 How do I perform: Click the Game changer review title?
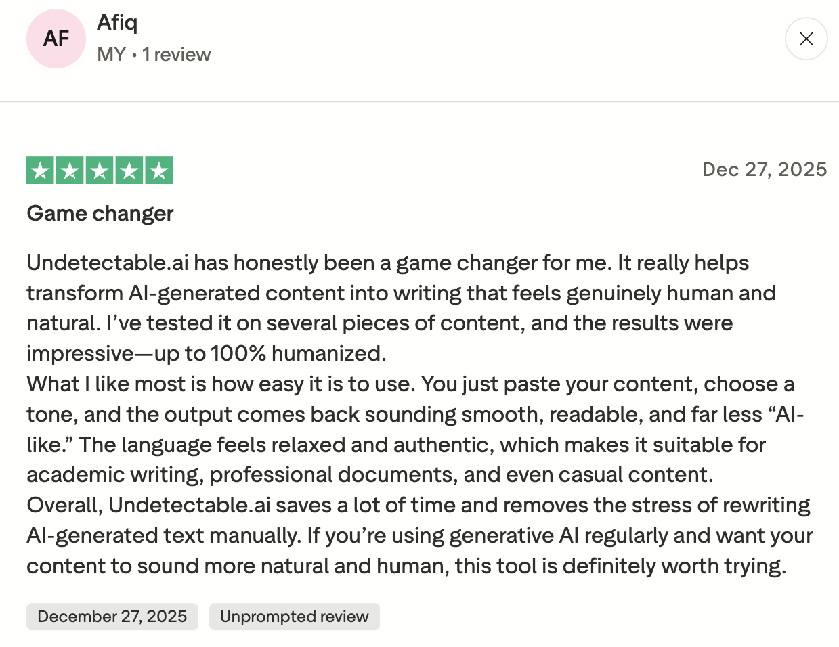click(x=100, y=213)
